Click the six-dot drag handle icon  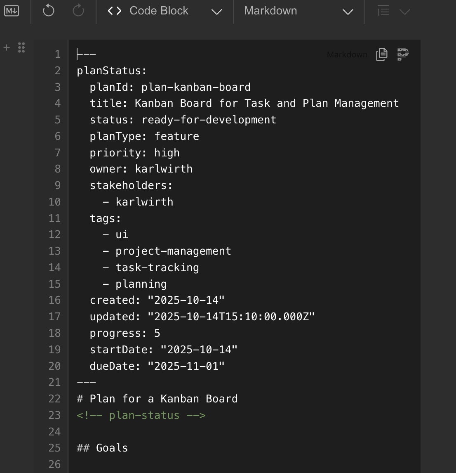pos(21,47)
